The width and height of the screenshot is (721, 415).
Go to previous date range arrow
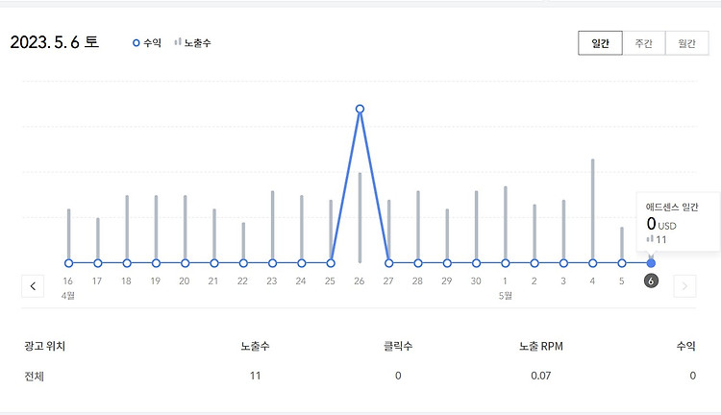[x=33, y=286]
